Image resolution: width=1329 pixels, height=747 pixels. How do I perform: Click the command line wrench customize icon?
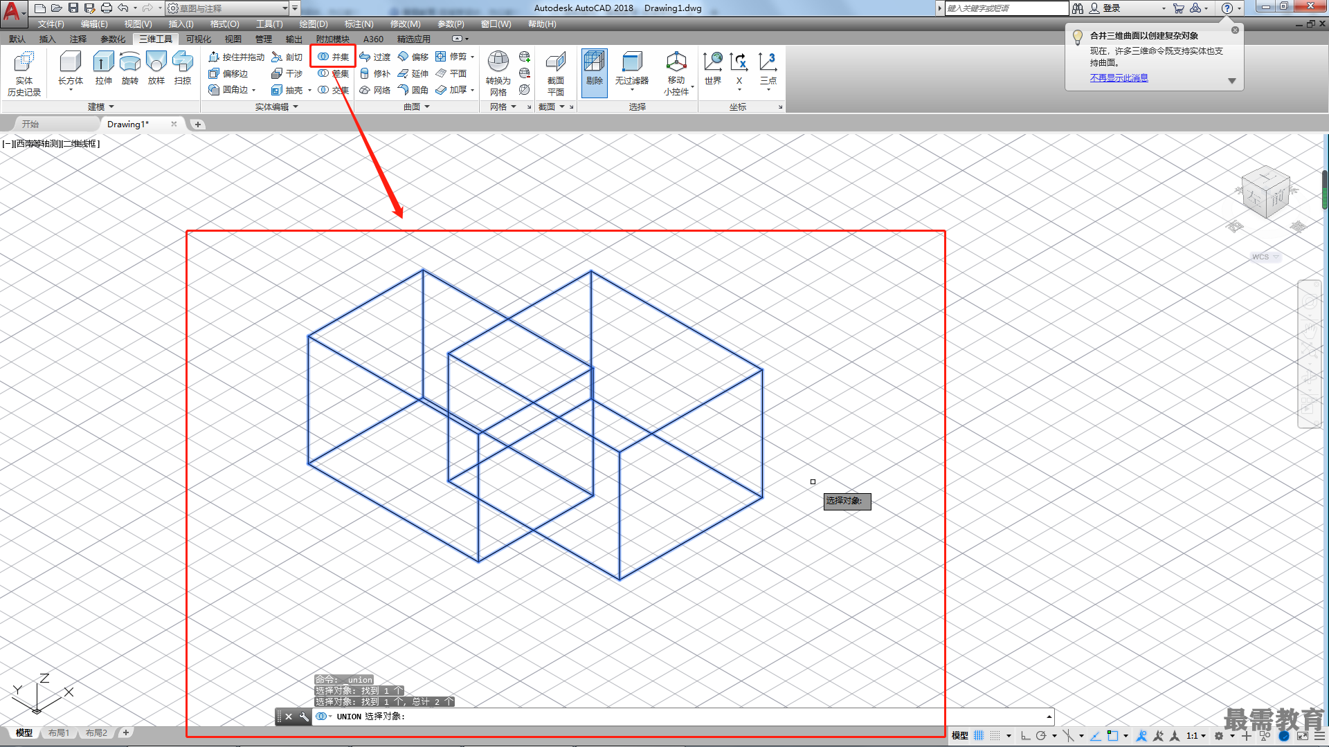click(x=304, y=717)
